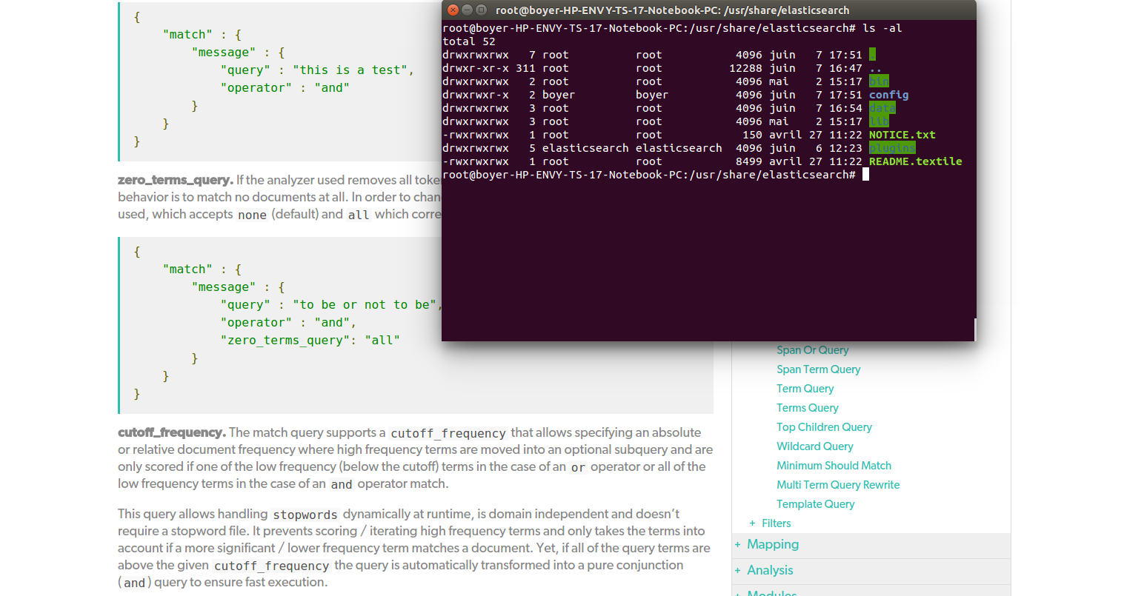Click the config directory name in terminal

pyautogui.click(x=888, y=95)
